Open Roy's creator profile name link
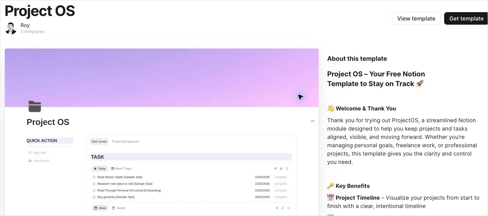This screenshot has height=216, width=488. 25,25
